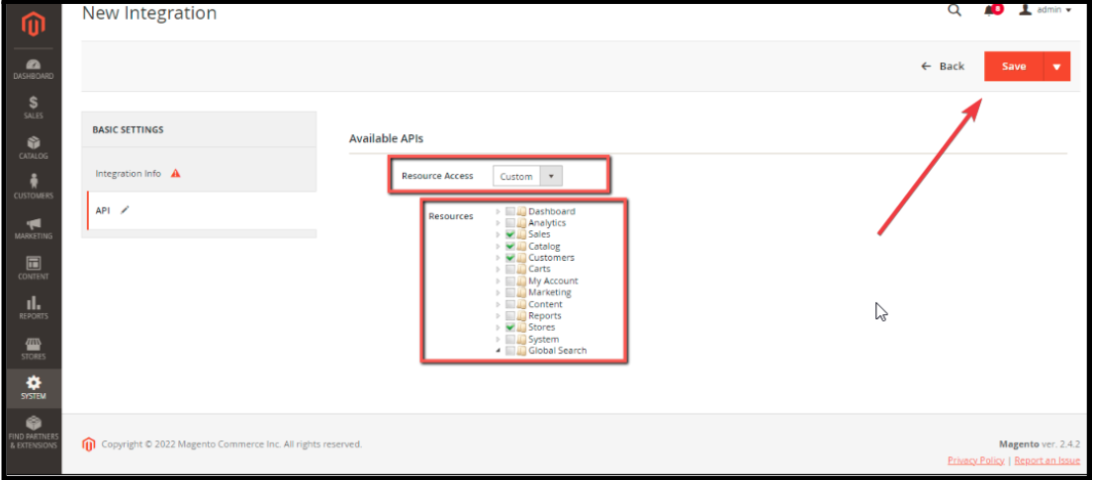
Task: Open the Report an Issue link
Action: tap(1047, 460)
